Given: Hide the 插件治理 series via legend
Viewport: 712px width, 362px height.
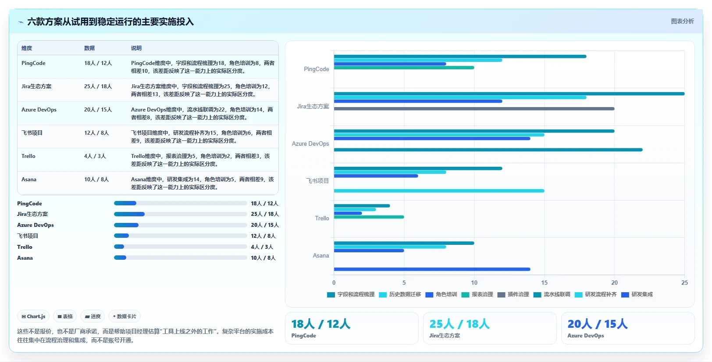Looking at the screenshot, I should (513, 294).
